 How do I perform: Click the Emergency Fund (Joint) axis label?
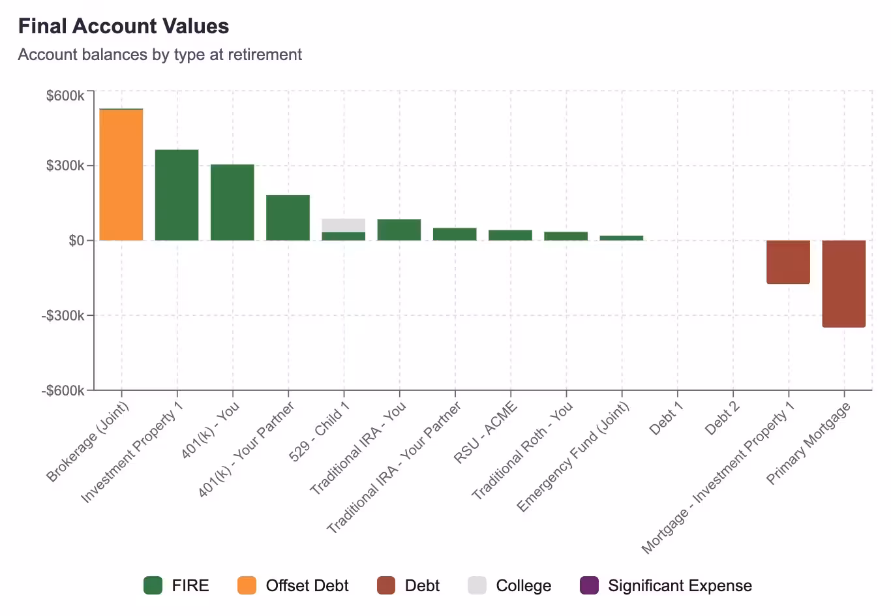pyautogui.click(x=573, y=457)
